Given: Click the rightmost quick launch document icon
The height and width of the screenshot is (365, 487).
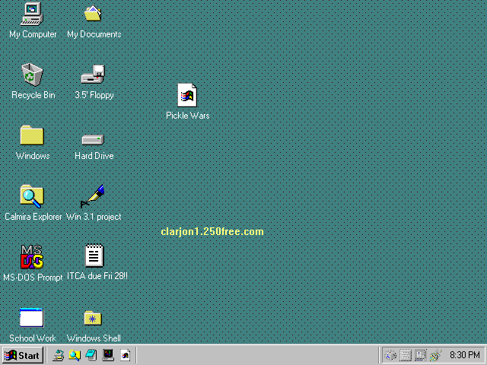Looking at the screenshot, I should coord(125,355).
